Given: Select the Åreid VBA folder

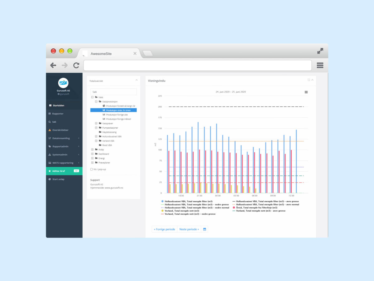Looking at the screenshot, I should pyautogui.click(x=105, y=145).
